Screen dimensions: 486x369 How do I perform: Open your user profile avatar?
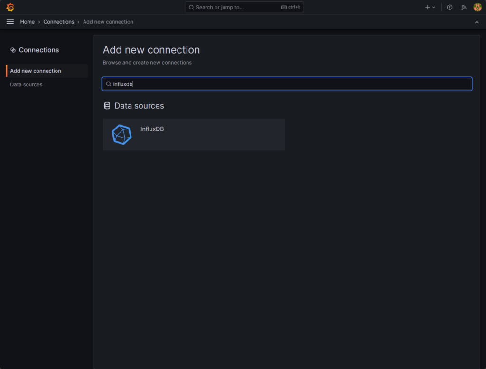coord(477,7)
